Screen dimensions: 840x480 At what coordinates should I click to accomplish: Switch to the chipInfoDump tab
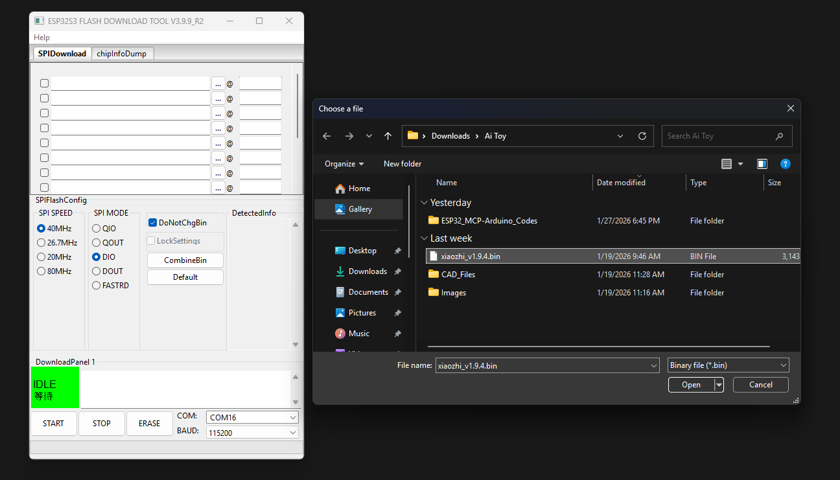click(x=122, y=54)
